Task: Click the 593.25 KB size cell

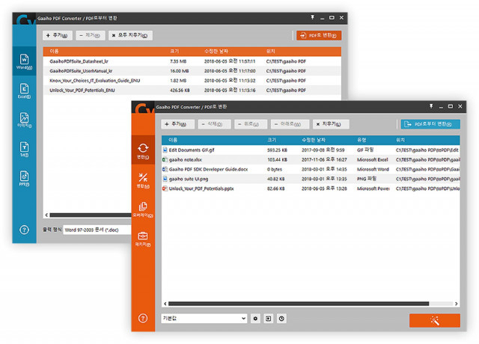Action: tap(277, 150)
